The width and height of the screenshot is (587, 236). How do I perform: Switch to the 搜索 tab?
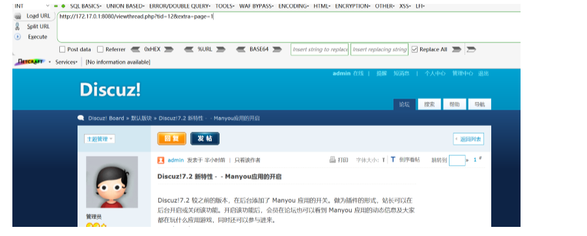pos(429,104)
